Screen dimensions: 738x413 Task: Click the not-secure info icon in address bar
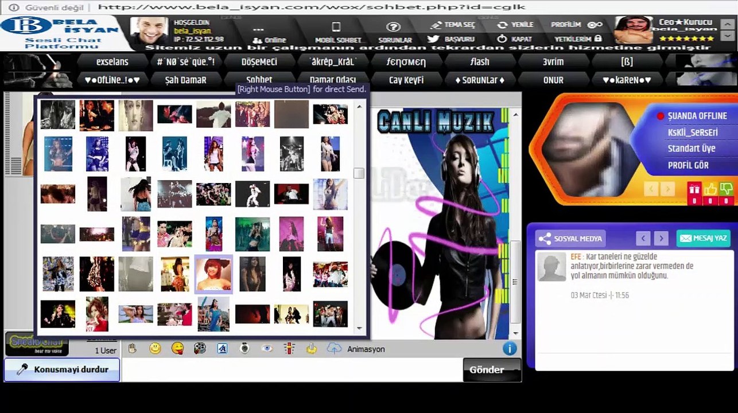13,7
